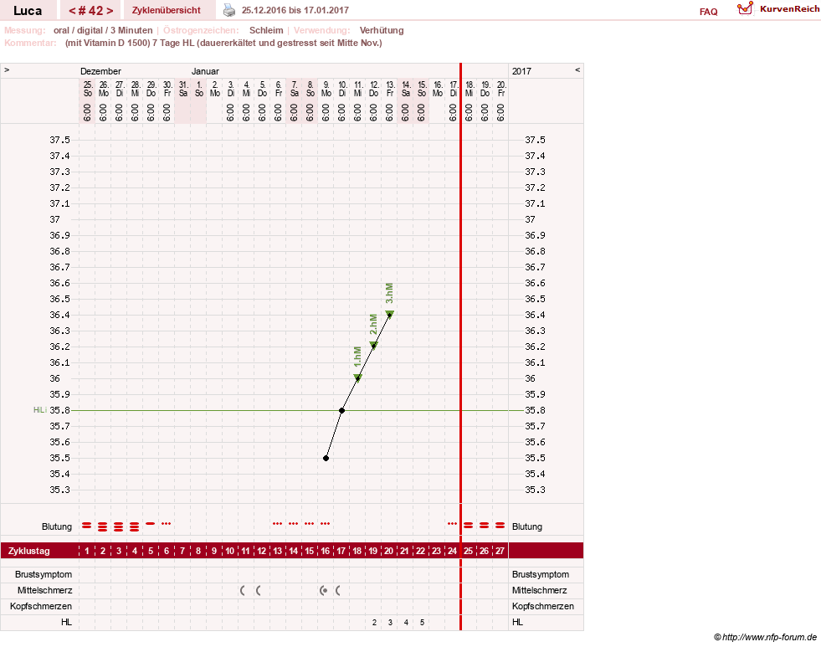Click the 2017 year label
Image resolution: width=821 pixels, height=647 pixels.
pyautogui.click(x=521, y=71)
